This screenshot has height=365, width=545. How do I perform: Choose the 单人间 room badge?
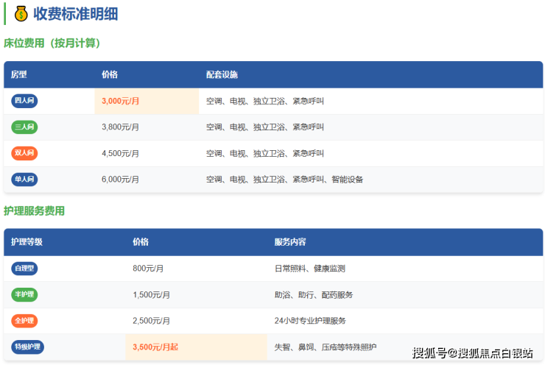pos(24,179)
